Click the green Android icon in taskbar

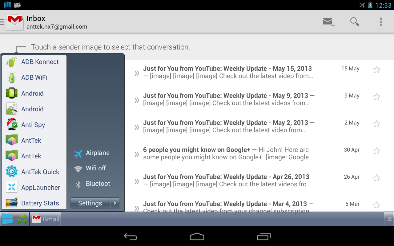tap(22, 219)
